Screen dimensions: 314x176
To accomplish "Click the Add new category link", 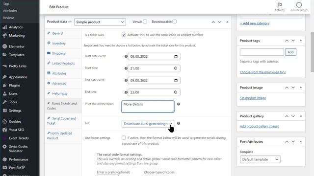I will [255, 23].
